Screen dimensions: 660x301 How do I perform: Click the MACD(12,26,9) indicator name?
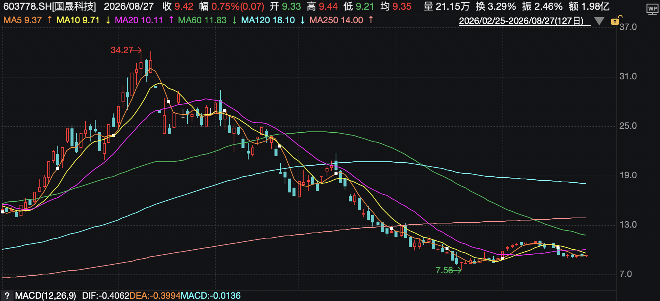click(x=45, y=296)
